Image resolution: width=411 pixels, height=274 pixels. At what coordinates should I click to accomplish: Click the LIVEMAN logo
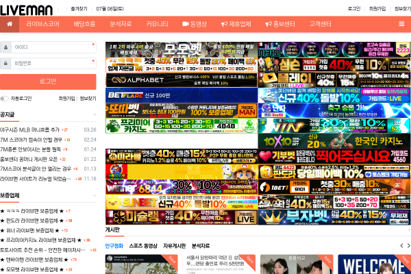[x=26, y=10]
